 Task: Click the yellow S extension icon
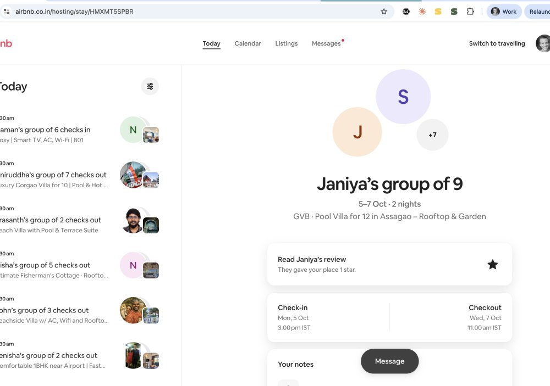[x=438, y=12]
